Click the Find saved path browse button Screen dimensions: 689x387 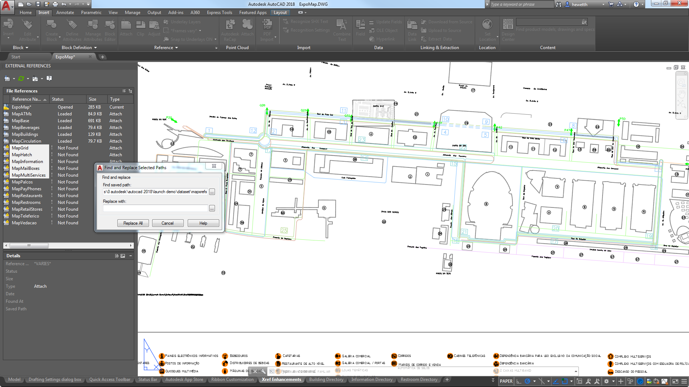click(x=212, y=191)
